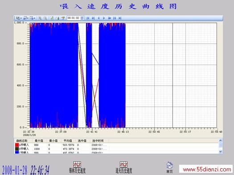Click the 最大值 column header
The image size is (234, 175).
tap(39, 141)
